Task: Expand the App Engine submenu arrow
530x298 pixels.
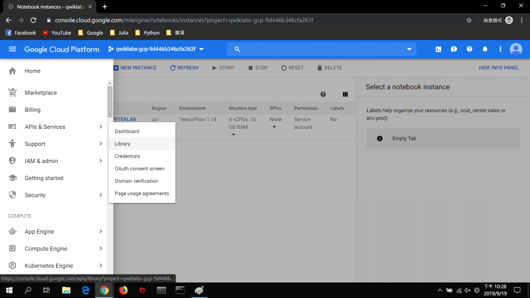Action: pyautogui.click(x=101, y=231)
